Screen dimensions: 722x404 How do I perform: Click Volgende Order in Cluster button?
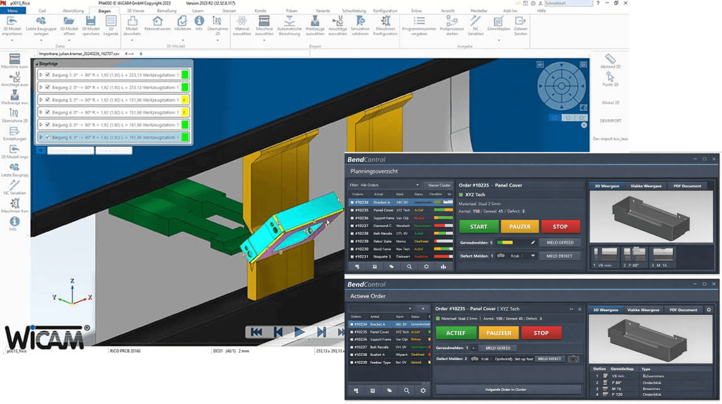click(505, 390)
